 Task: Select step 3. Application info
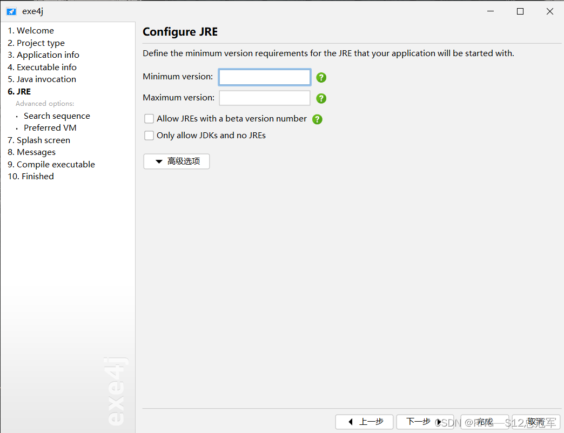pos(44,55)
